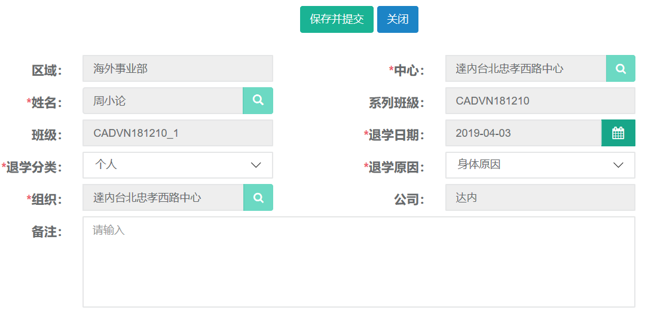
Task: Click the search icon next to 组织
Action: [258, 198]
